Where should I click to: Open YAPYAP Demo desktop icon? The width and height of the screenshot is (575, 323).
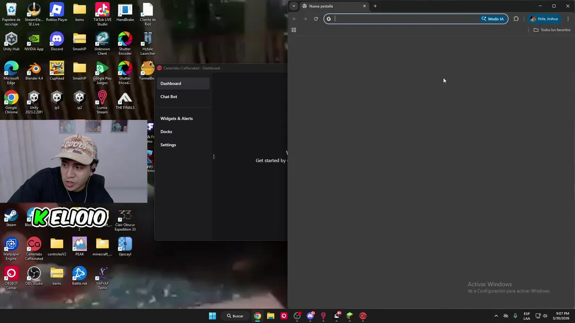point(102,278)
